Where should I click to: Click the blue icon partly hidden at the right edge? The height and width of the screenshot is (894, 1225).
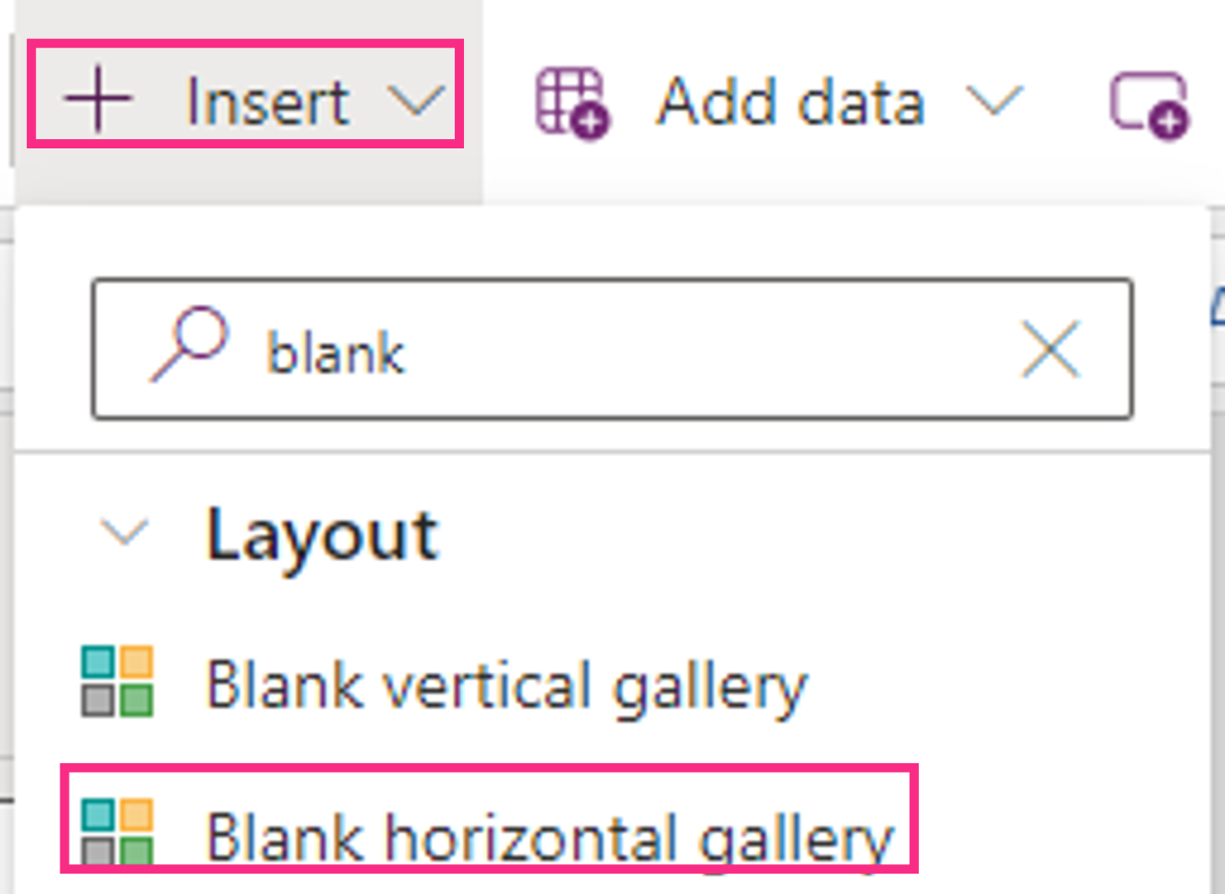(1218, 308)
